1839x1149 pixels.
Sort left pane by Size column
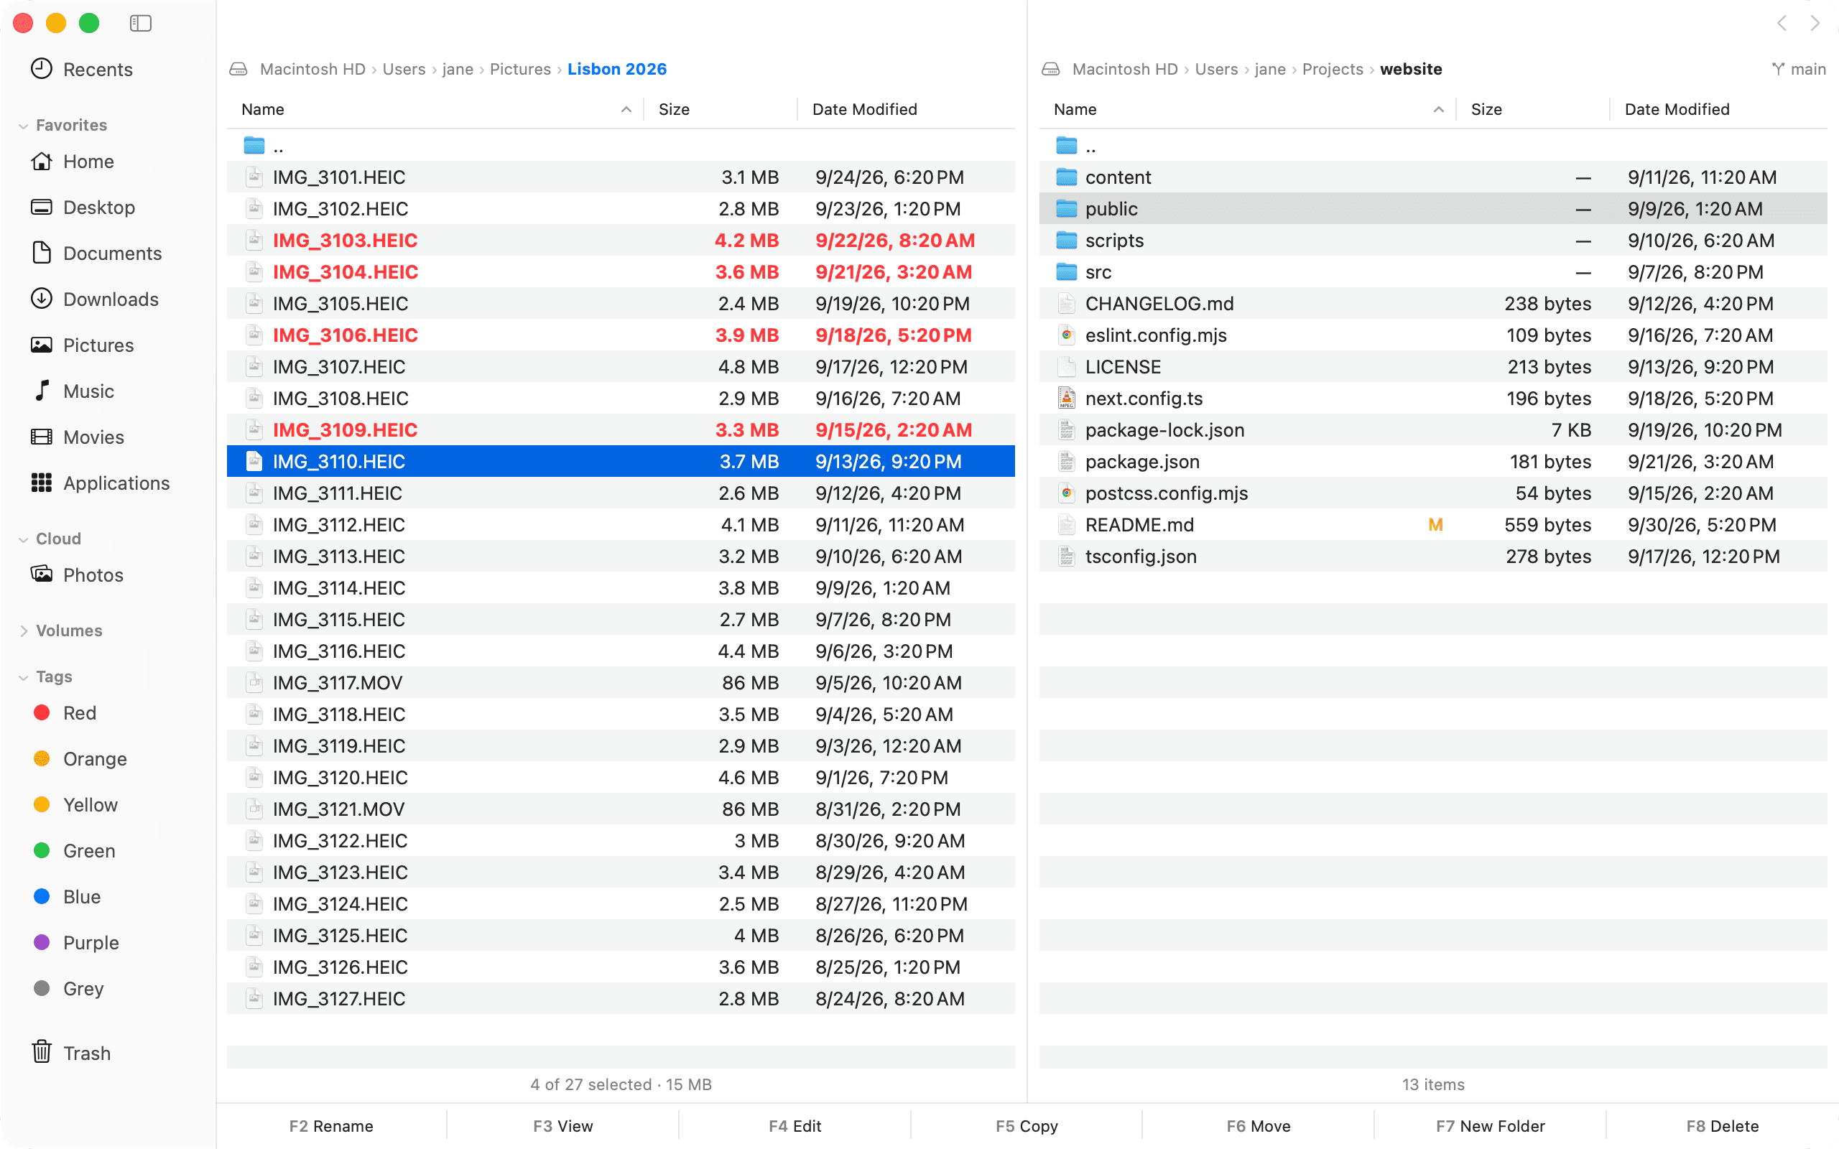click(721, 109)
